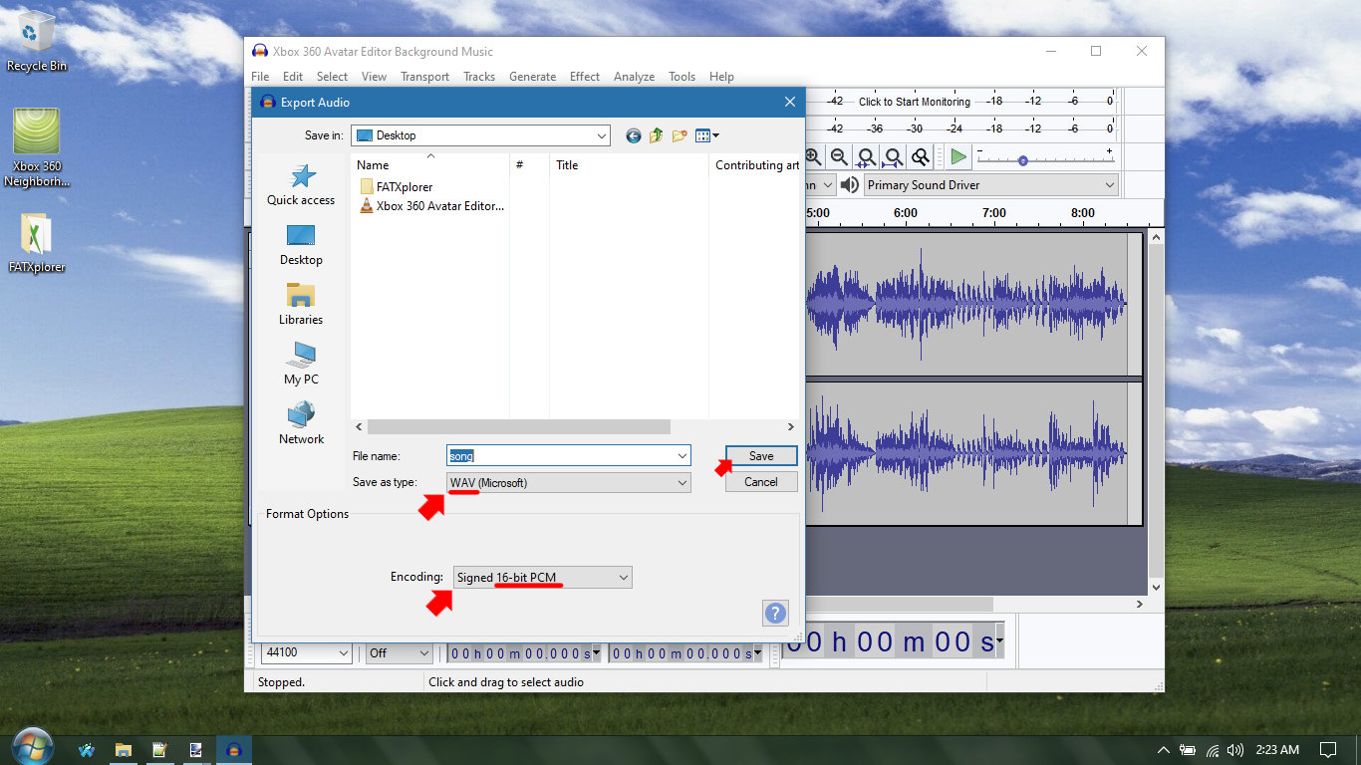Screen dimensions: 1361x765
Task: Select the FATXplorer folder in file list
Action: 396,186
